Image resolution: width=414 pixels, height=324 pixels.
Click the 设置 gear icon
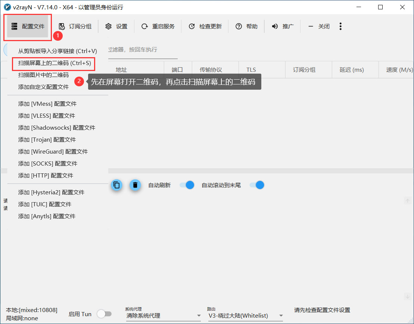(x=109, y=26)
